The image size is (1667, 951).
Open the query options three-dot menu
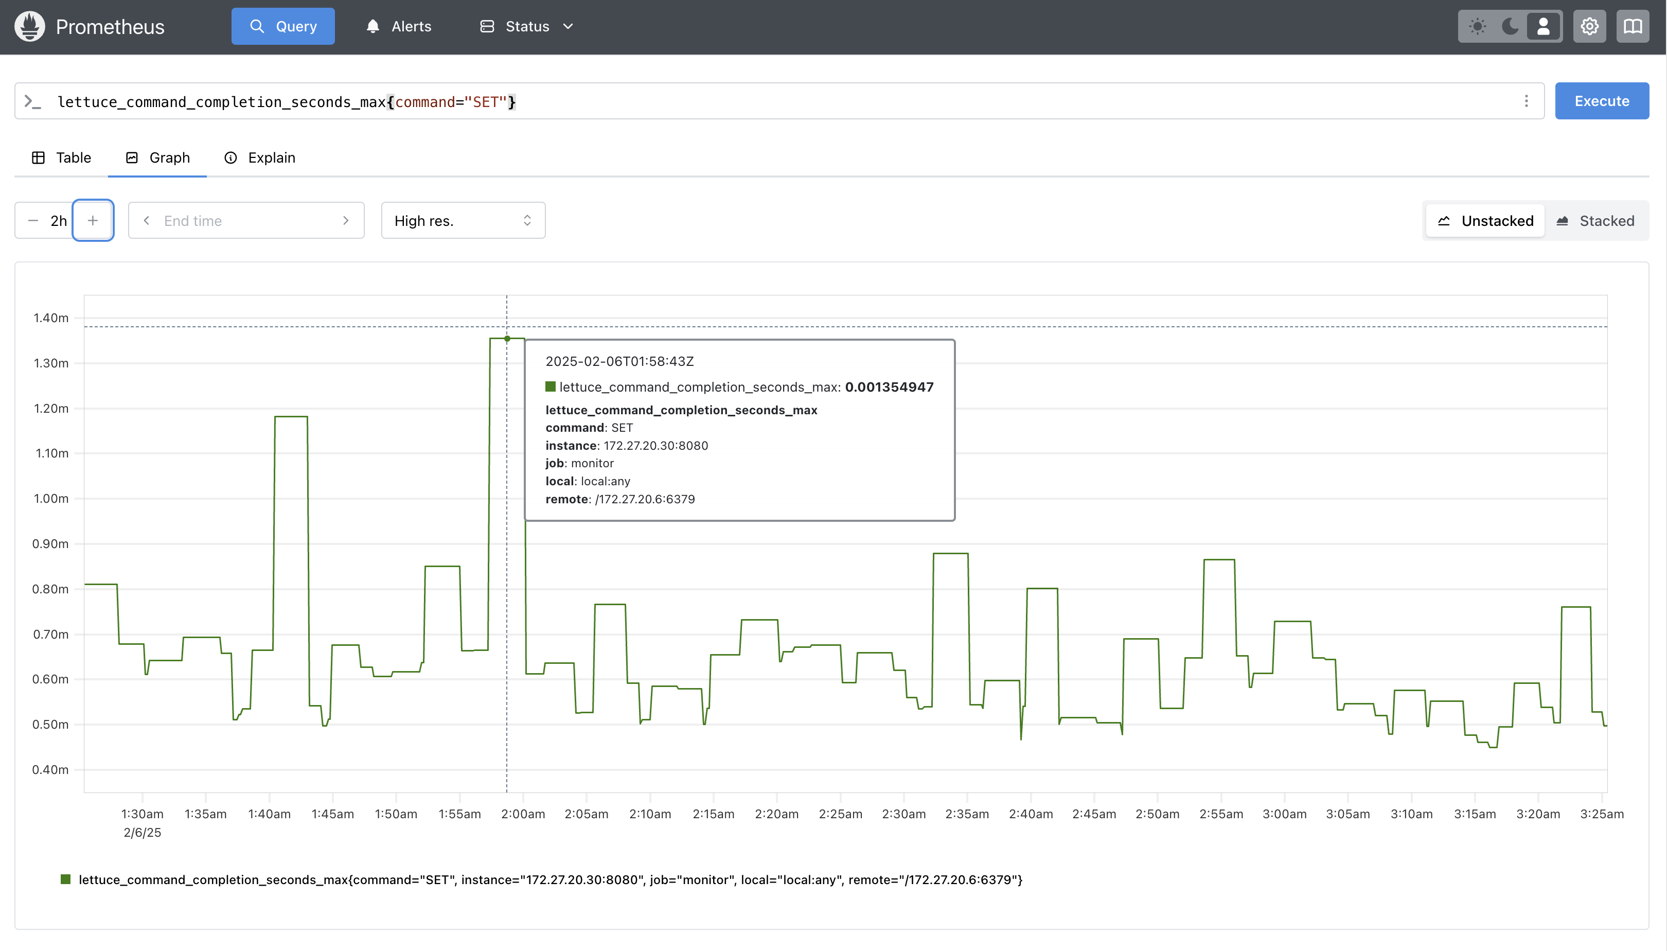click(x=1526, y=100)
